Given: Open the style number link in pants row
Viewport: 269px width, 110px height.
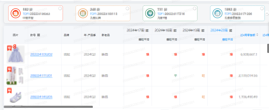Looking at the screenshot, I should 41,76.
